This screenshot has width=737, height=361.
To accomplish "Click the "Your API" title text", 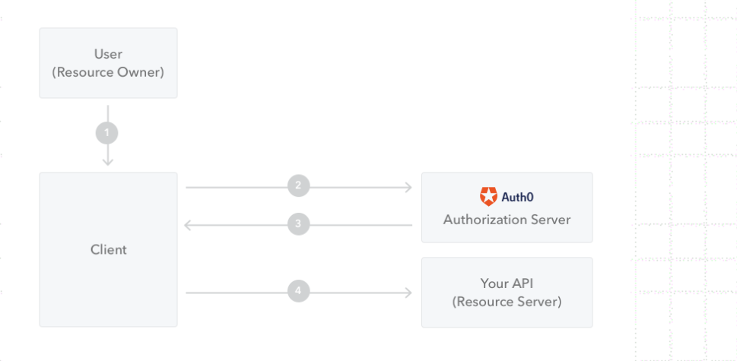I will pos(507,283).
